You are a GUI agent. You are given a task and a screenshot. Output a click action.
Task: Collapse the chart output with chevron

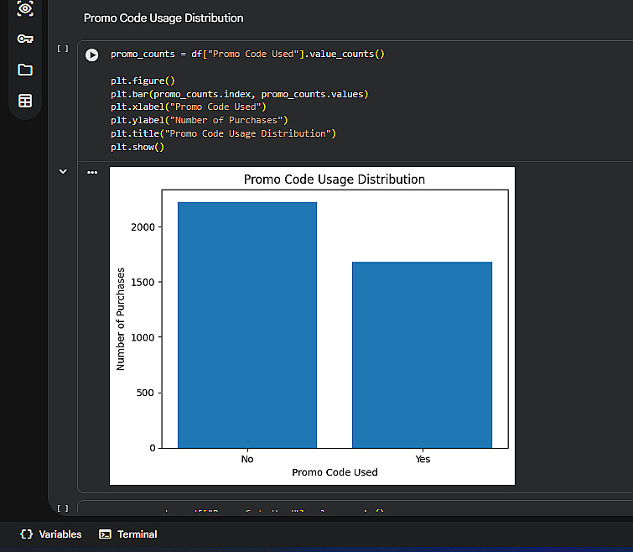pyautogui.click(x=63, y=171)
